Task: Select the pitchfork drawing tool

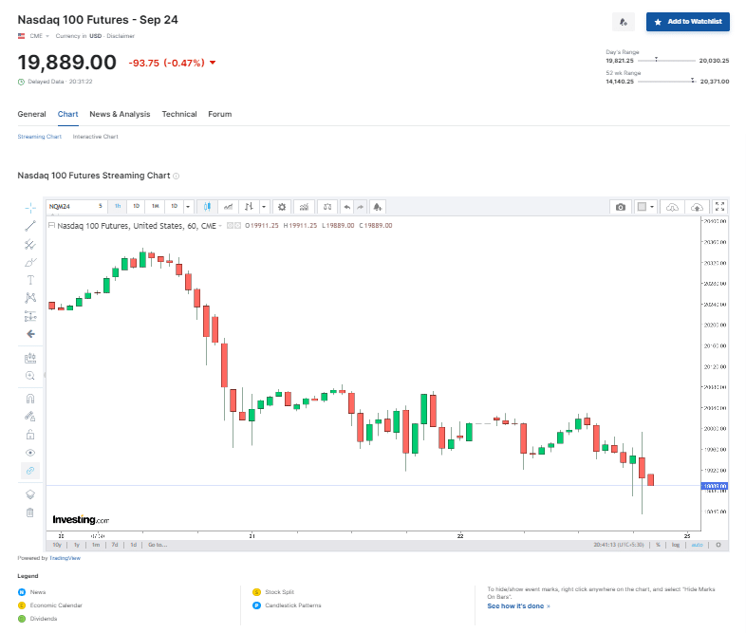Action: coord(30,244)
